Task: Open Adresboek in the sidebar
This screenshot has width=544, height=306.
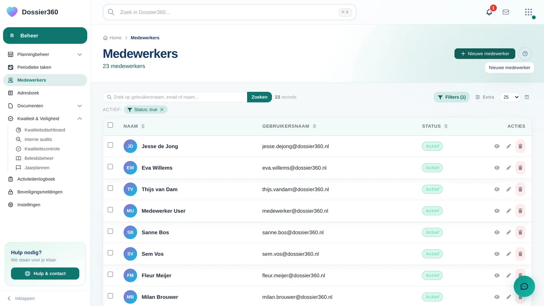Action: (x=45, y=93)
